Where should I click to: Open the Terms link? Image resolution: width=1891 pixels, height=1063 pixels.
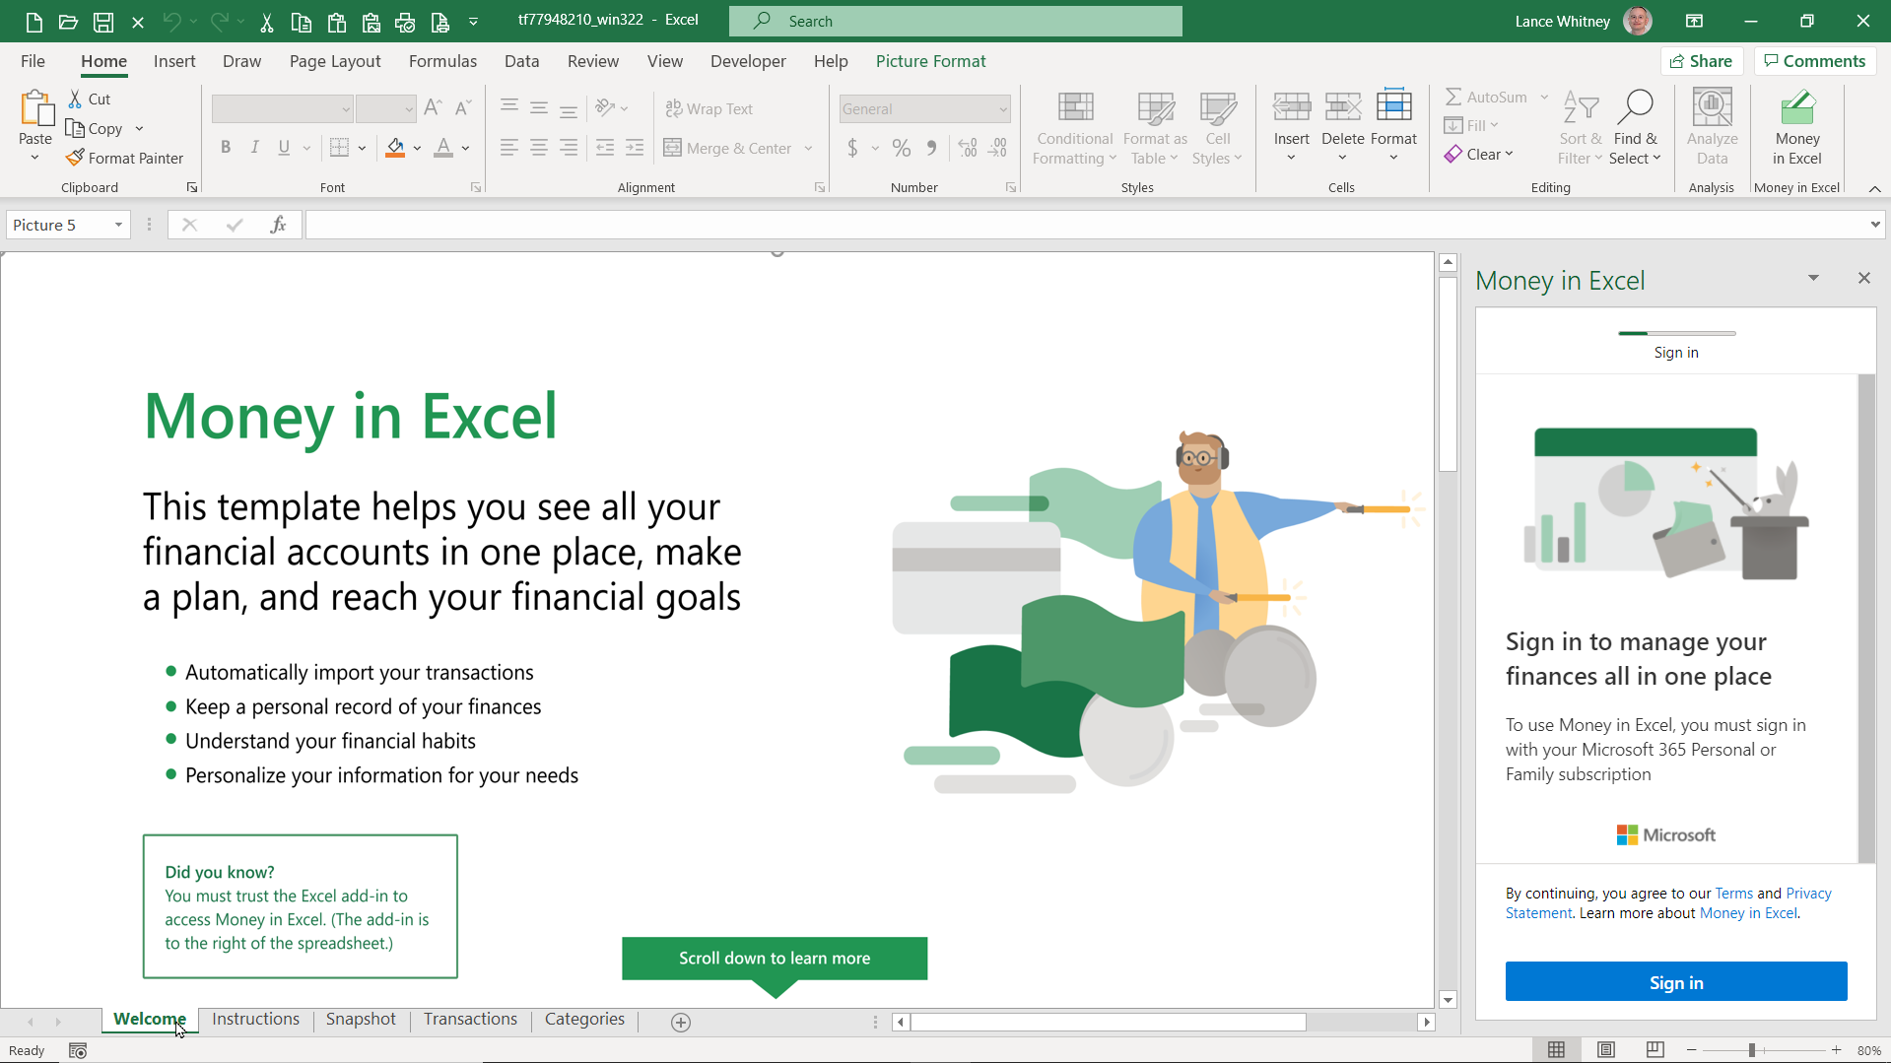tap(1733, 894)
